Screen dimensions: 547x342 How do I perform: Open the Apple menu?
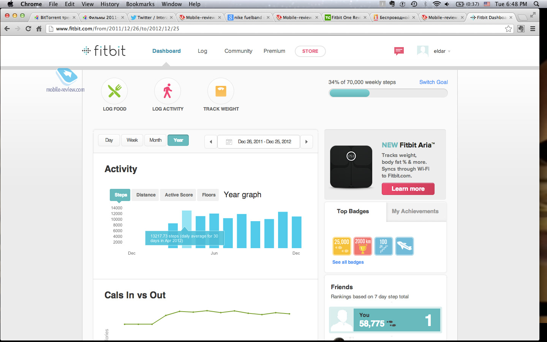10,4
